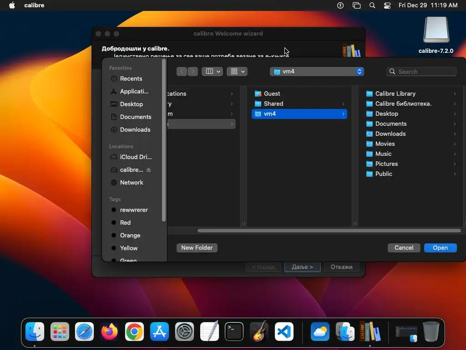Screen dimensions: 466x350
Task: Expand Movies folder chevron
Action: coord(455,144)
